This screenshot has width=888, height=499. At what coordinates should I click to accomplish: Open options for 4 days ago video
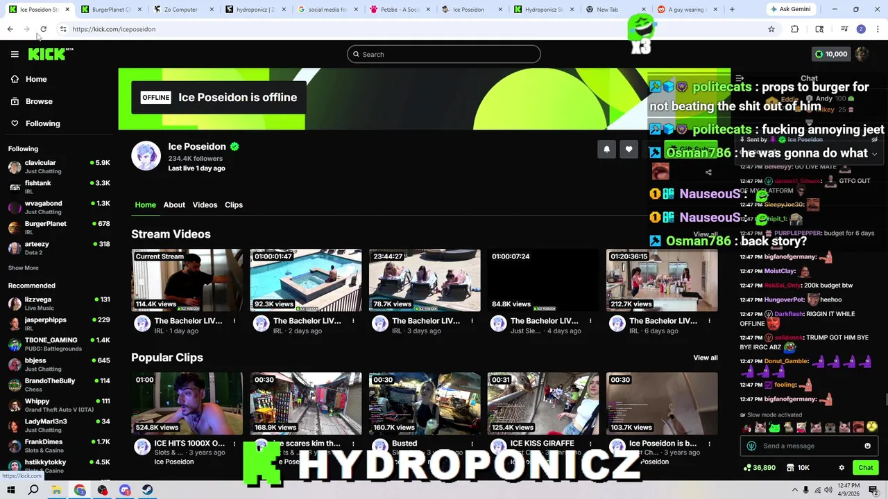pos(590,321)
